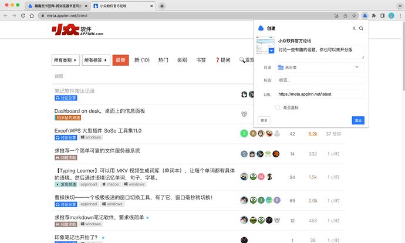Screen dimensions: 405x243
Task: Click the tab search chevron at top right
Action: point(400,6)
